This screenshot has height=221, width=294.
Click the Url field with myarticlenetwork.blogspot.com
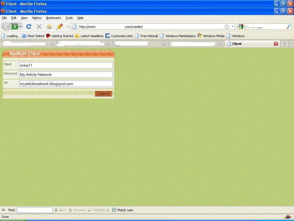66,84
